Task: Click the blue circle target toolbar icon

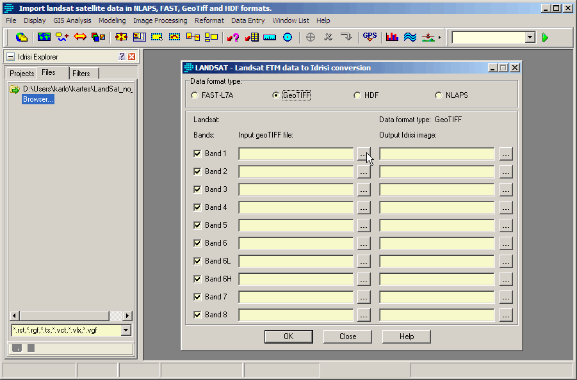Action: (x=288, y=37)
